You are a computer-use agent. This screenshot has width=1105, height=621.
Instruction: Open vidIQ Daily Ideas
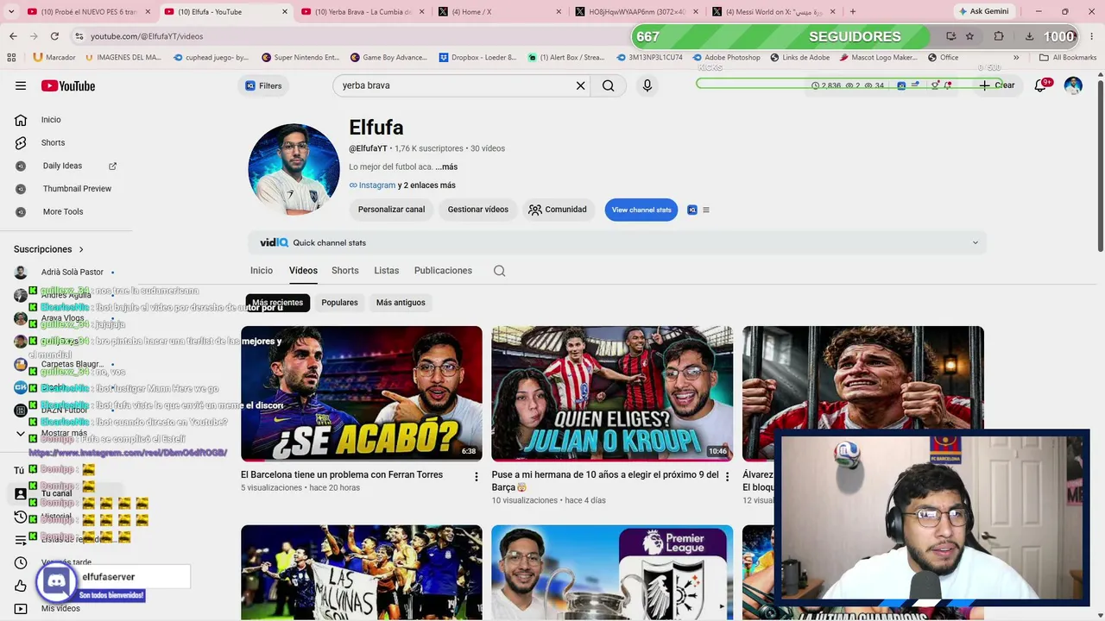tap(62, 166)
